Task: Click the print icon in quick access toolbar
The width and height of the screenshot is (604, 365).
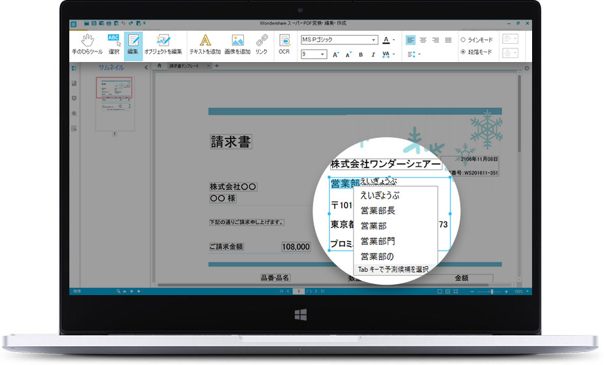Action: [109, 24]
